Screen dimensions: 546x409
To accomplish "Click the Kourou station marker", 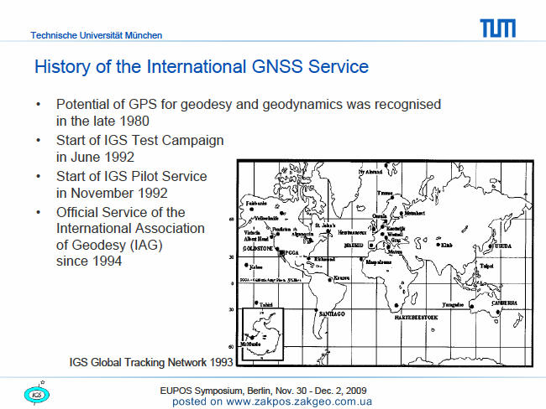I will point(330,280).
